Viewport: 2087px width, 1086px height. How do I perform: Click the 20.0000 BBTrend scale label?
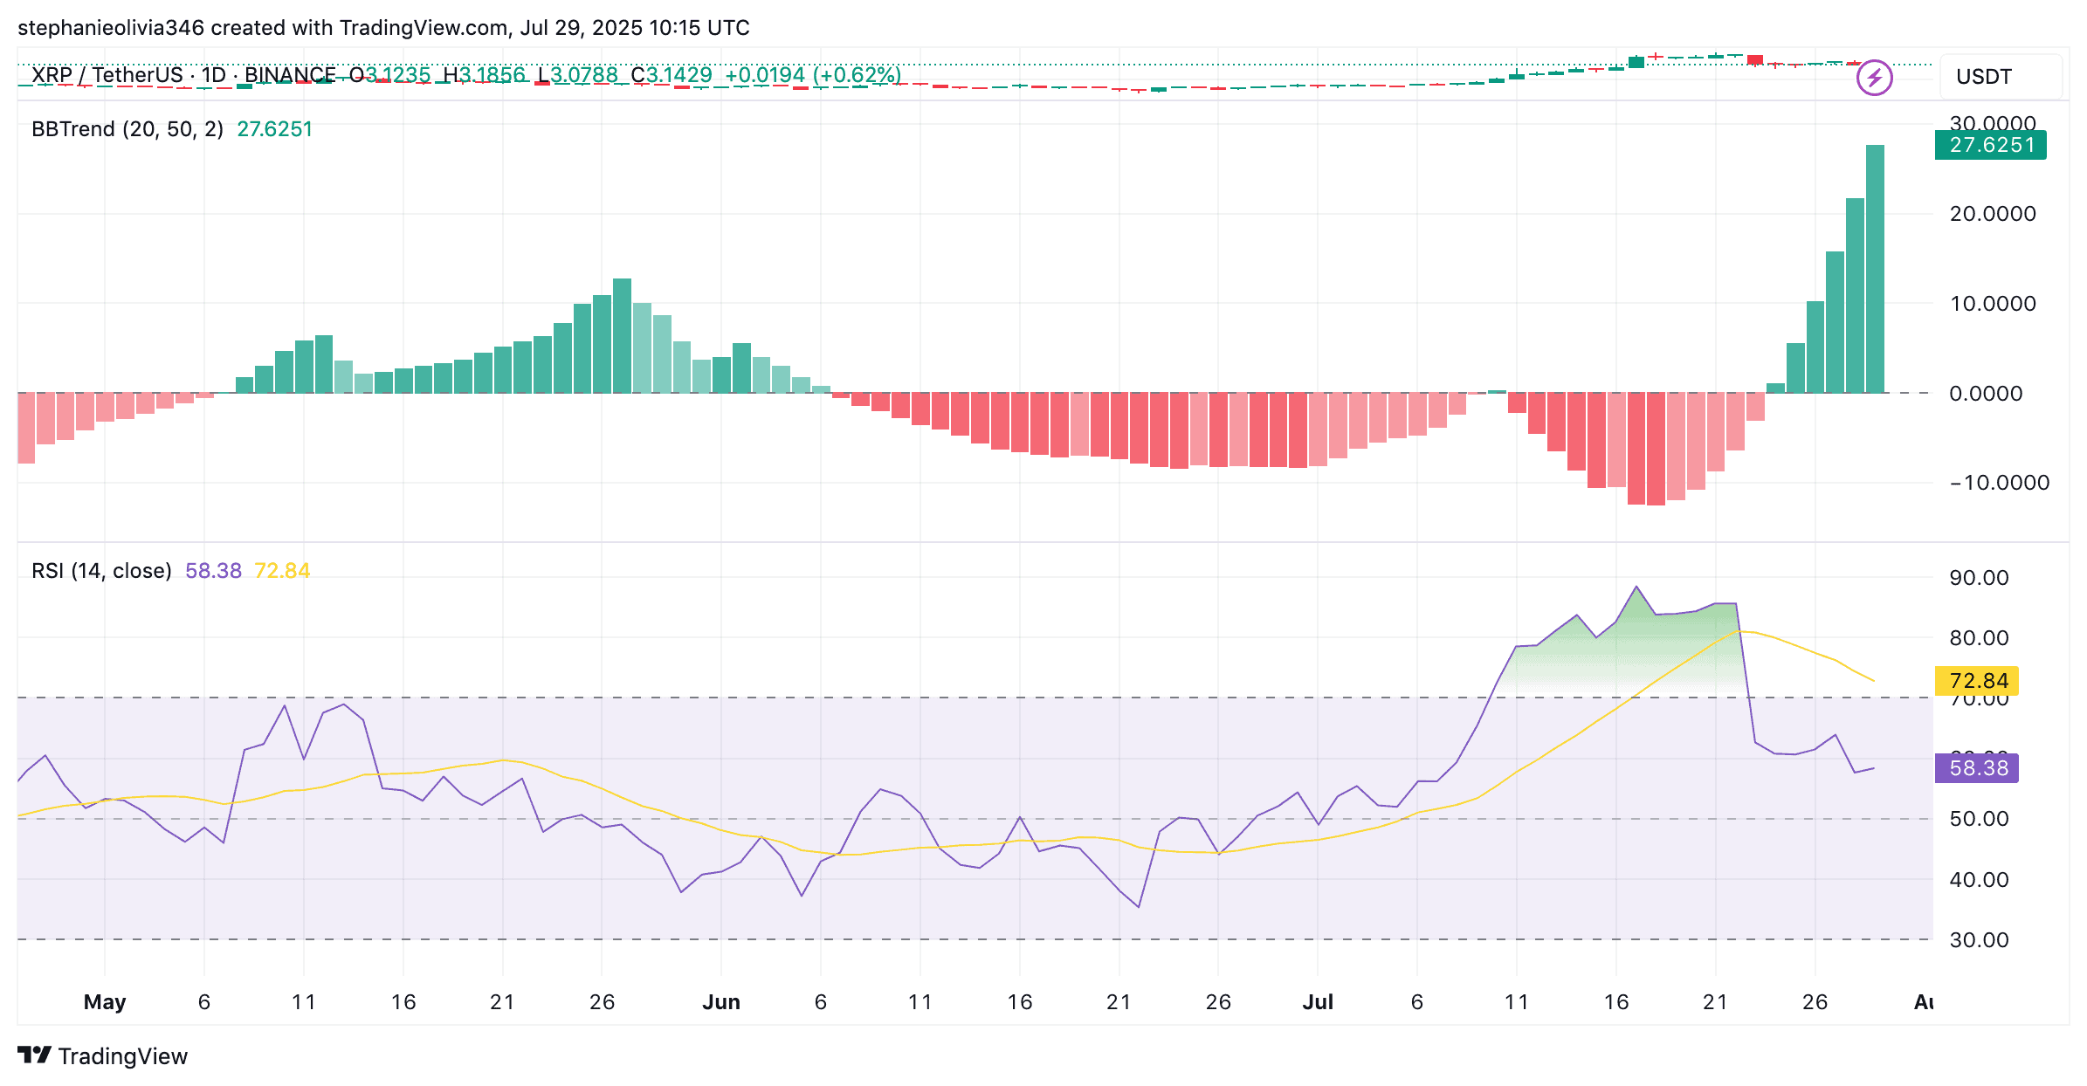[x=1993, y=214]
